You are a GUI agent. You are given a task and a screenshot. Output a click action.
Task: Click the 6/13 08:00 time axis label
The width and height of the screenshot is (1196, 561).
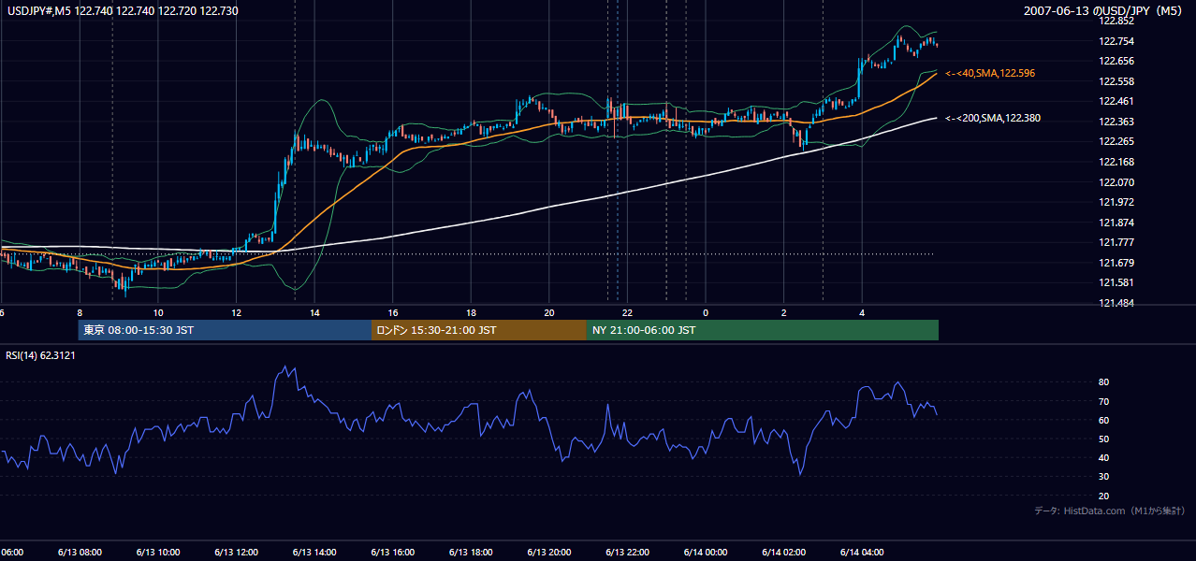coord(80,552)
